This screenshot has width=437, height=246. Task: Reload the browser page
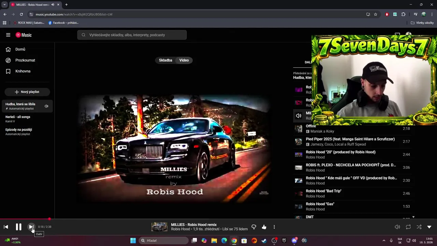point(21,14)
